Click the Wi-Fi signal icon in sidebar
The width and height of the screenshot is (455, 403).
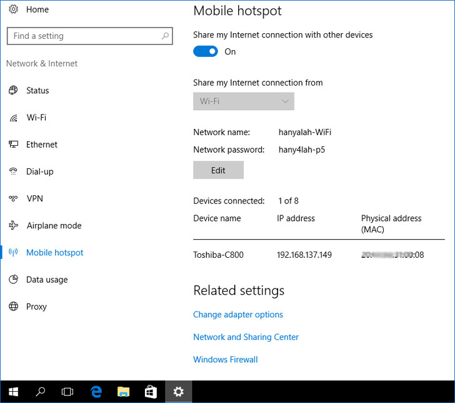[13, 118]
